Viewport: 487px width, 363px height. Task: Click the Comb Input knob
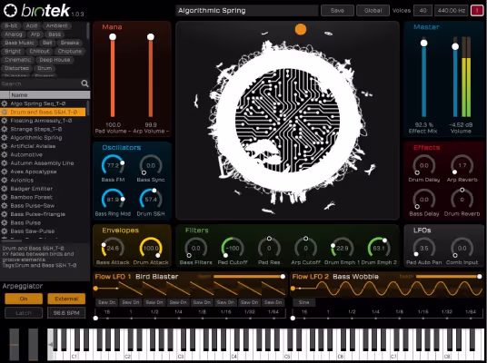[462, 249]
